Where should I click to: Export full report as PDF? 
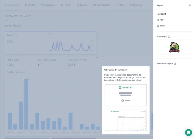tap(161, 20)
